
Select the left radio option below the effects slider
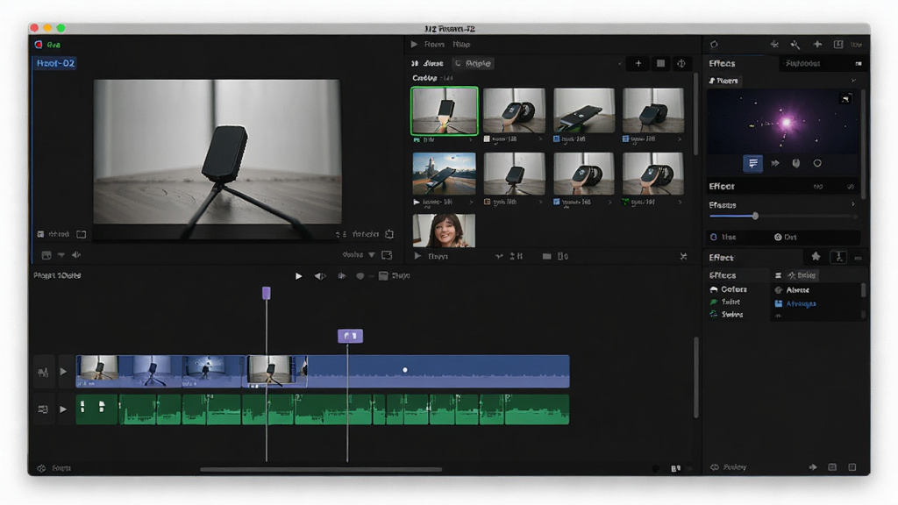point(714,237)
